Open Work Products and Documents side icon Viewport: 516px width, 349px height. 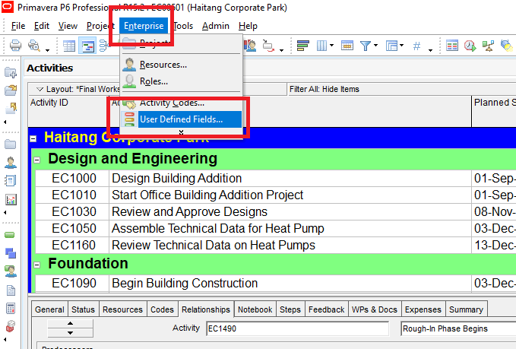coord(11,290)
